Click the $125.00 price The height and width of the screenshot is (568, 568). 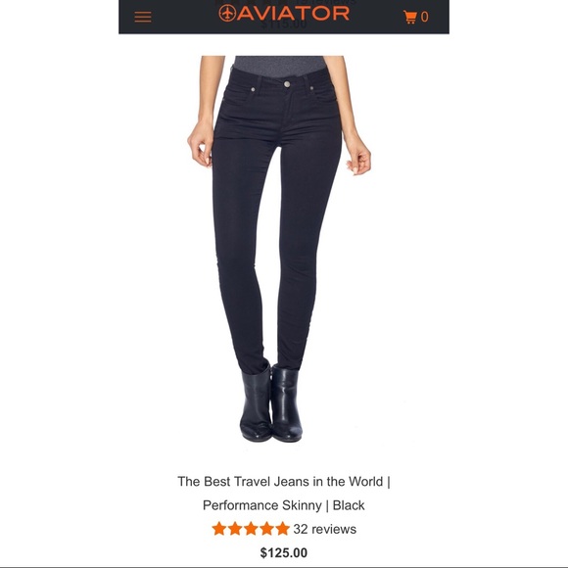click(x=284, y=552)
